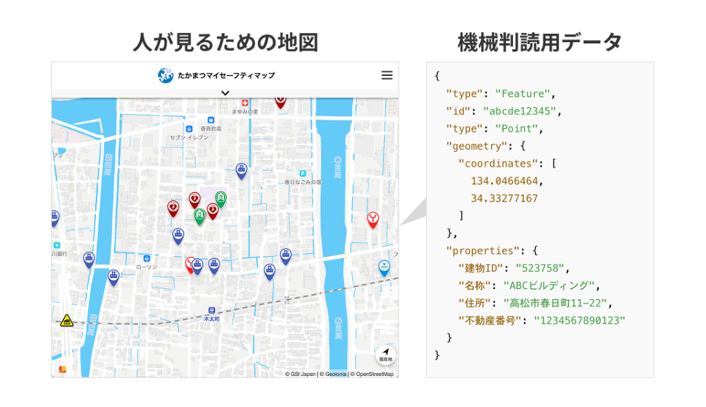Select the light blue wave marker

[384, 267]
